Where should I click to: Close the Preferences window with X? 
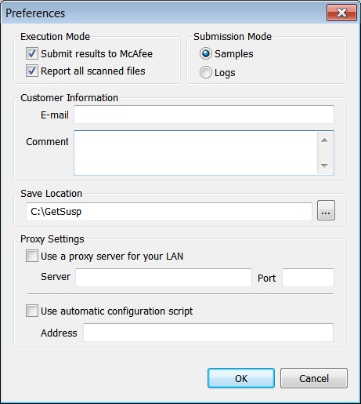[341, 13]
